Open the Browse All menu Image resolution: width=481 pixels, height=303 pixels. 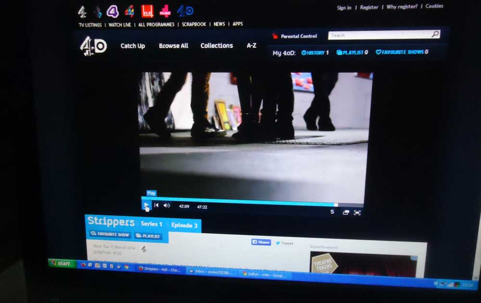173,46
